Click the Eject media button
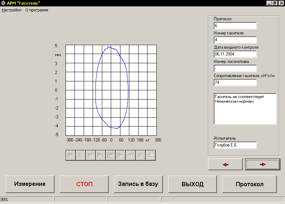This screenshot has width=285, height=204. pos(150,155)
